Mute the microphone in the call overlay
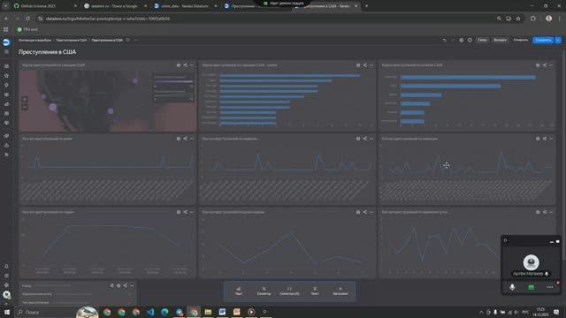This screenshot has width=566, height=318. tap(512, 287)
